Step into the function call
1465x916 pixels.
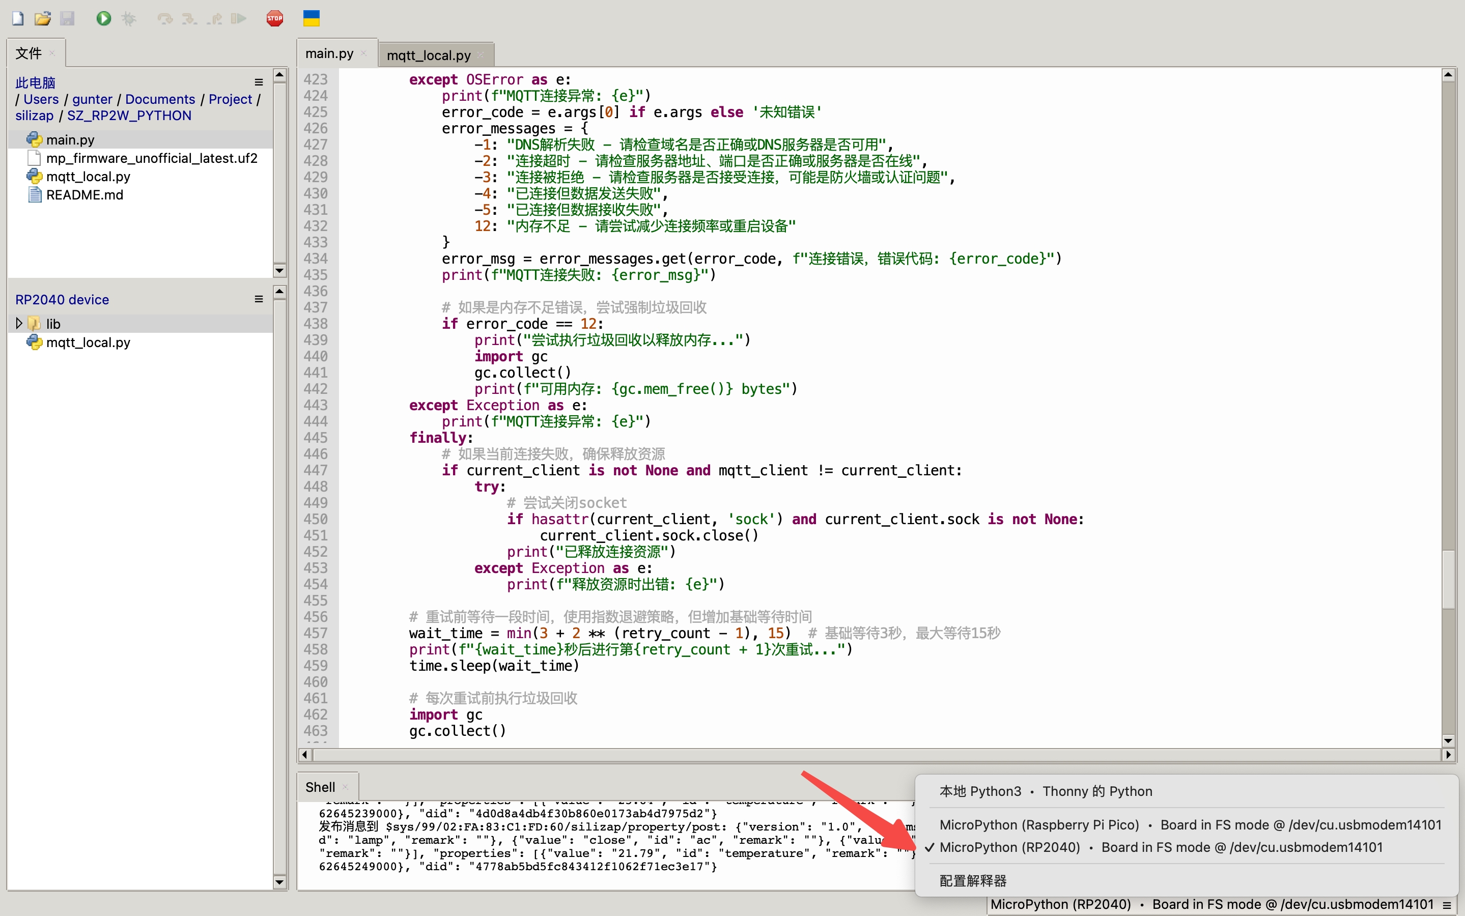pyautogui.click(x=189, y=18)
